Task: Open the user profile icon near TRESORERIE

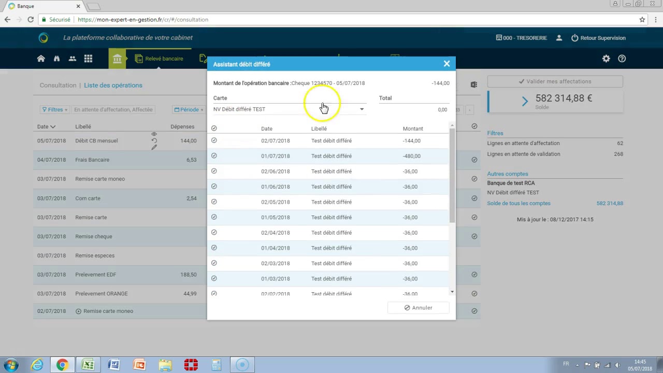Action: [559, 38]
